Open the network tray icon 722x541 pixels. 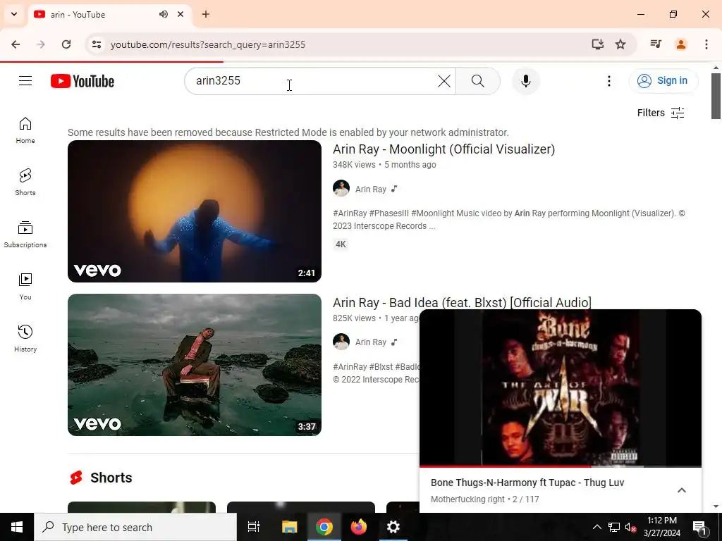[614, 527]
